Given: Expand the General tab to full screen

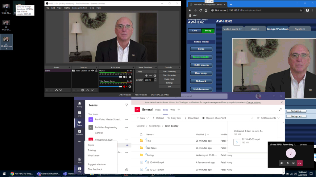Looking at the screenshot, I should (280, 110).
